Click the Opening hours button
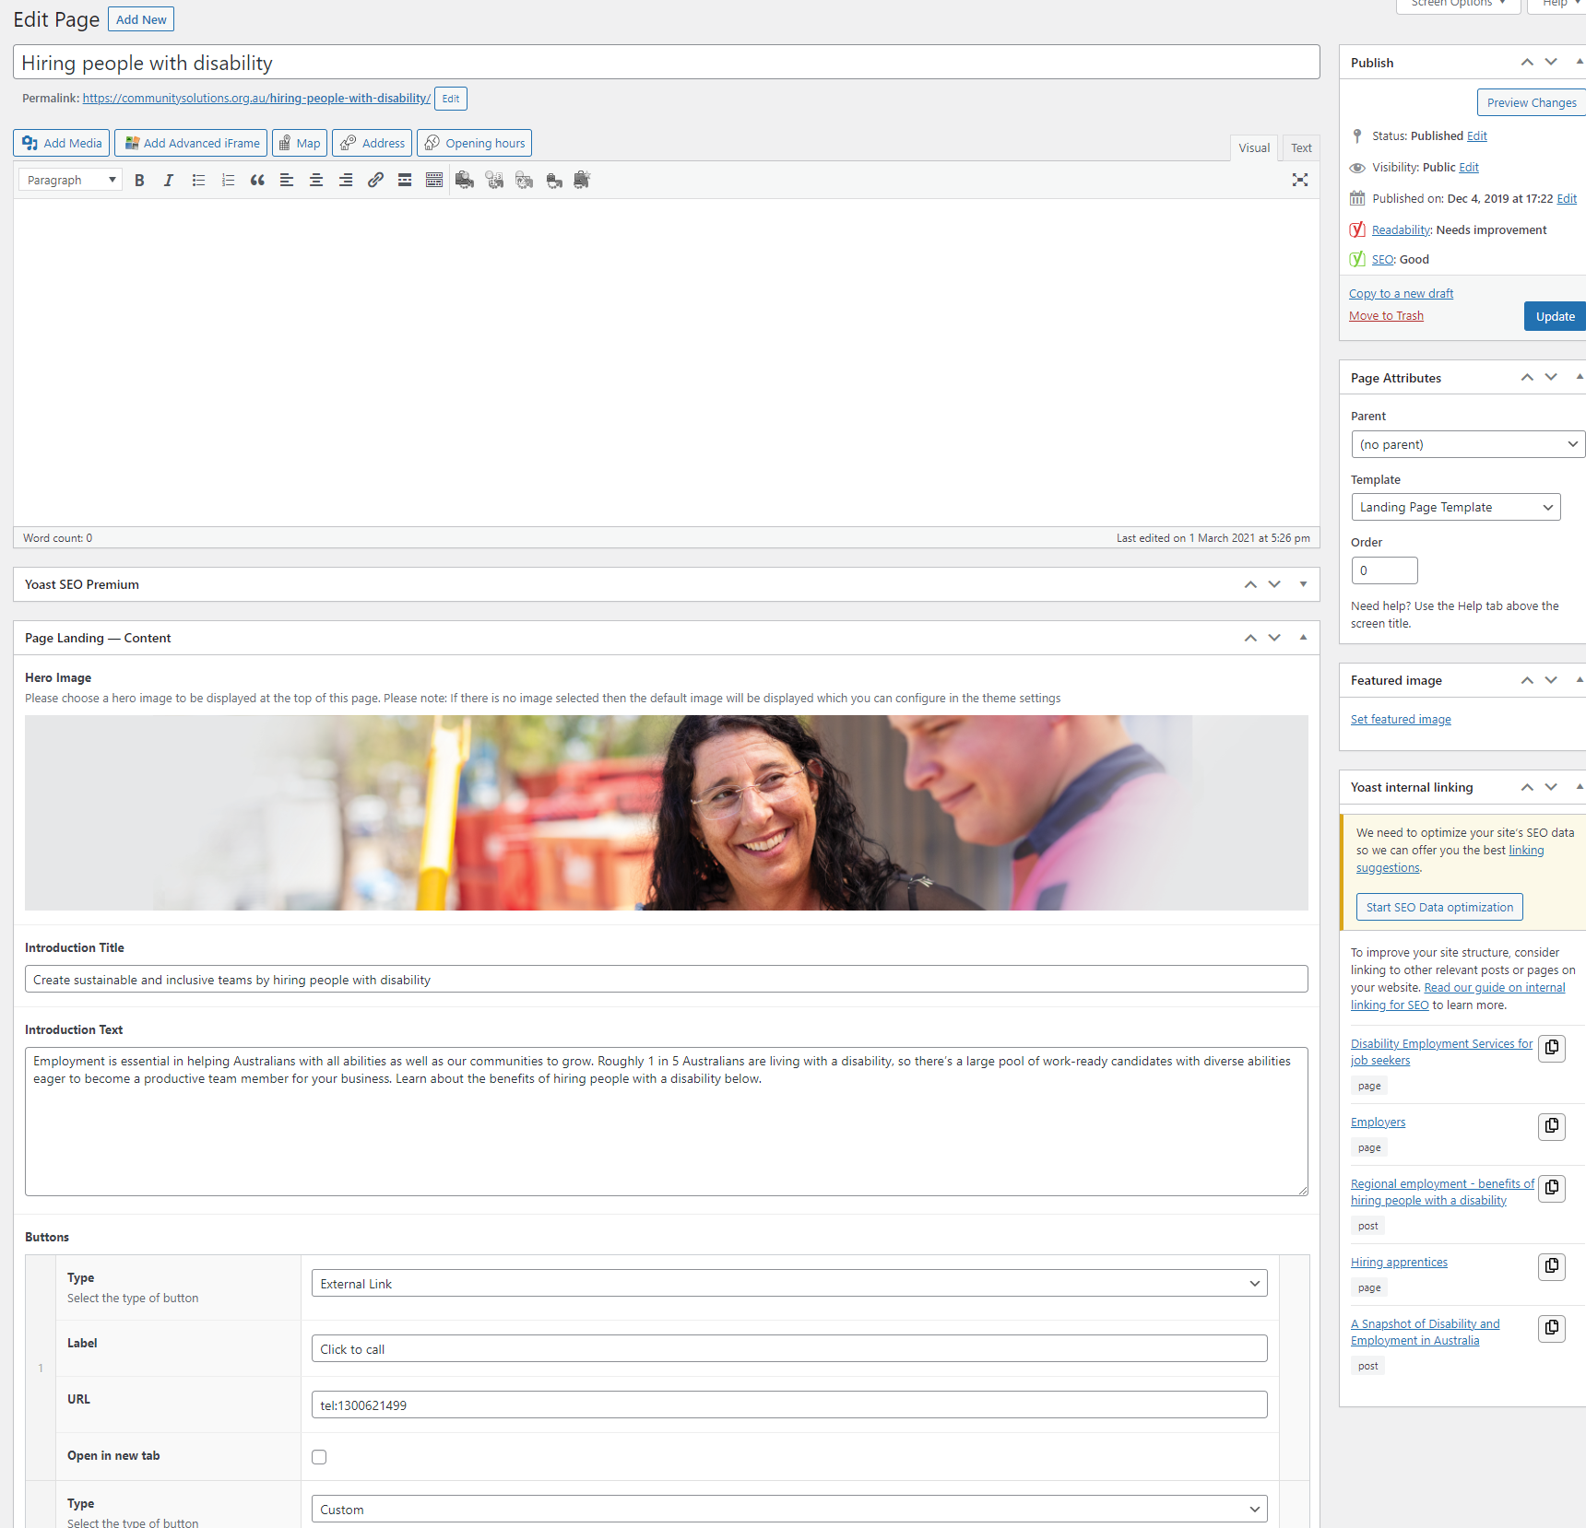Image resolution: width=1586 pixels, height=1528 pixels. pos(475,143)
